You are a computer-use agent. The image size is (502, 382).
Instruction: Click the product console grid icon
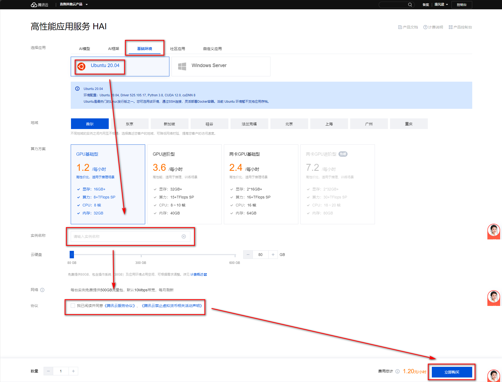click(450, 27)
